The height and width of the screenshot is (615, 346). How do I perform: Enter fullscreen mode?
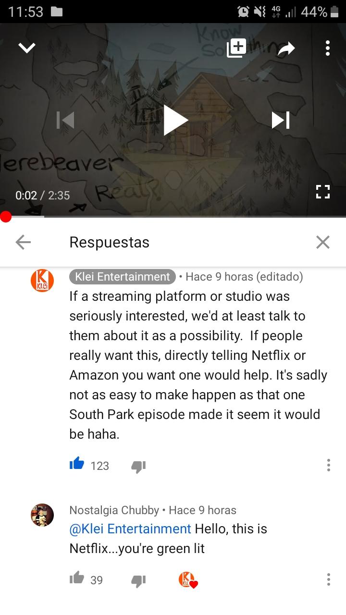click(322, 192)
